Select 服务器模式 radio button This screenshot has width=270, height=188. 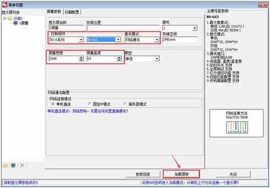tap(125, 104)
